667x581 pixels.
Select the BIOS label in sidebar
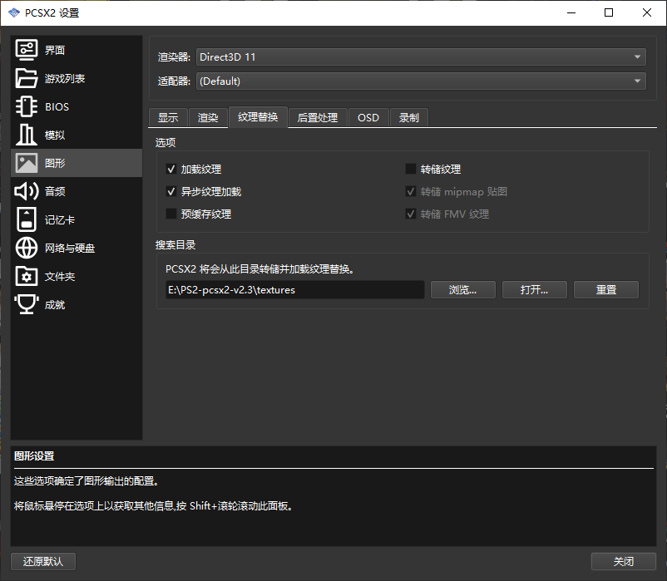[x=57, y=106]
